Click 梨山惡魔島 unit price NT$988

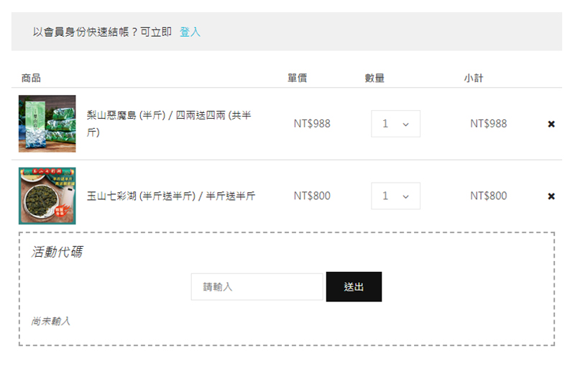(x=312, y=124)
